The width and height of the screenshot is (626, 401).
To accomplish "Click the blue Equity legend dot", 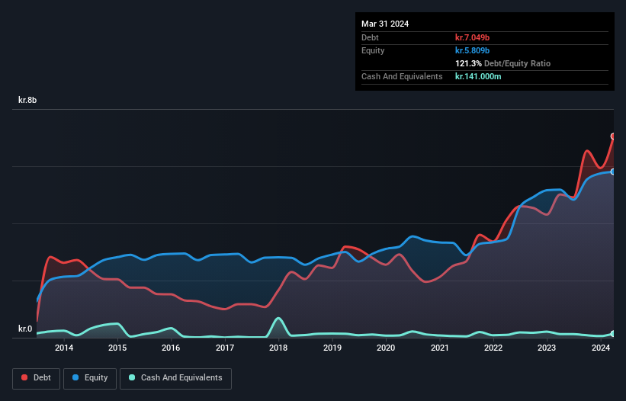I will coord(77,377).
